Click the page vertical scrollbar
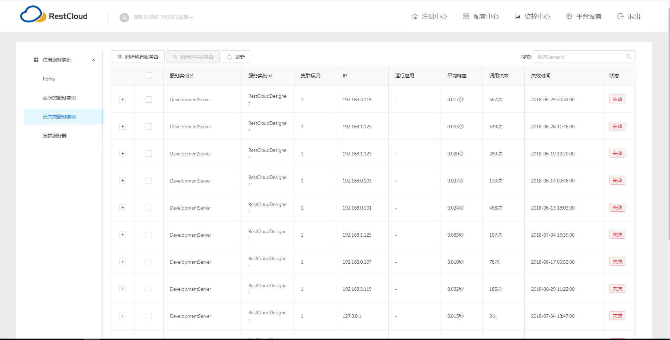This screenshot has height=340, width=670. pos(668,123)
